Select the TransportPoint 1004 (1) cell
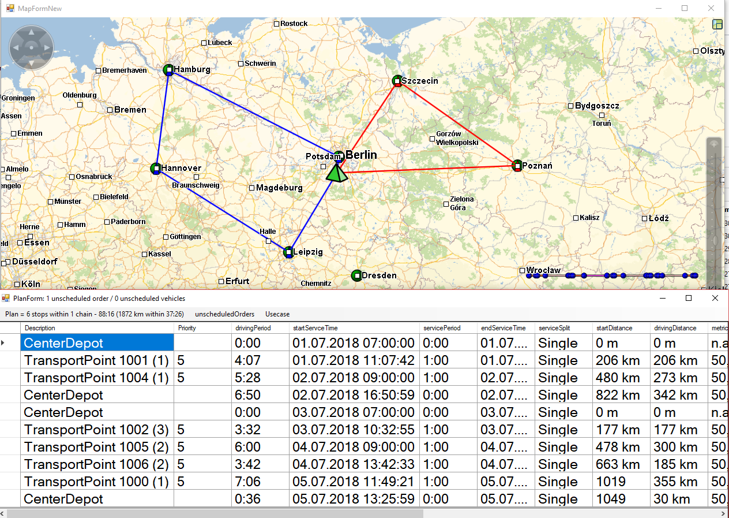 [x=97, y=378]
